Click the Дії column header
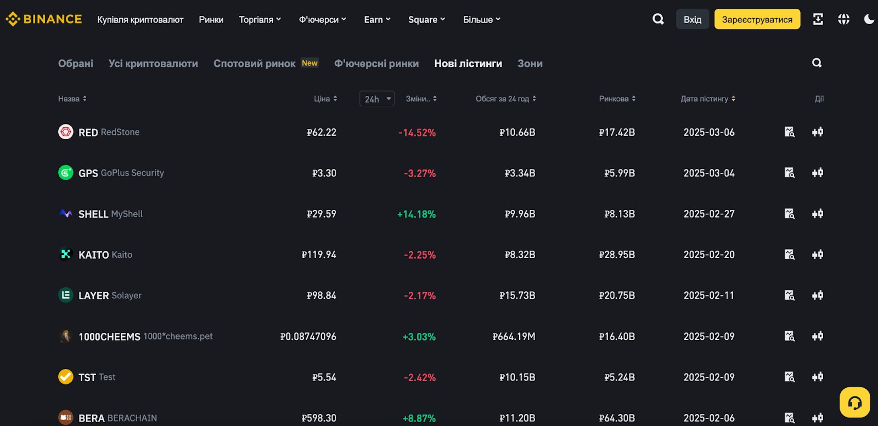This screenshot has width=878, height=426. pos(819,99)
